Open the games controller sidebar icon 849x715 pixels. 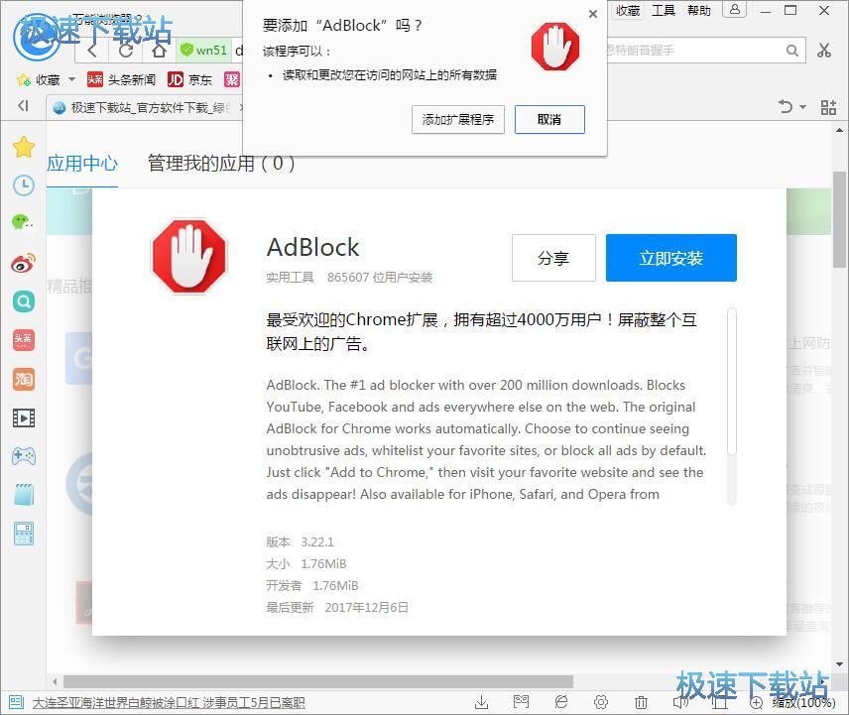tap(24, 456)
